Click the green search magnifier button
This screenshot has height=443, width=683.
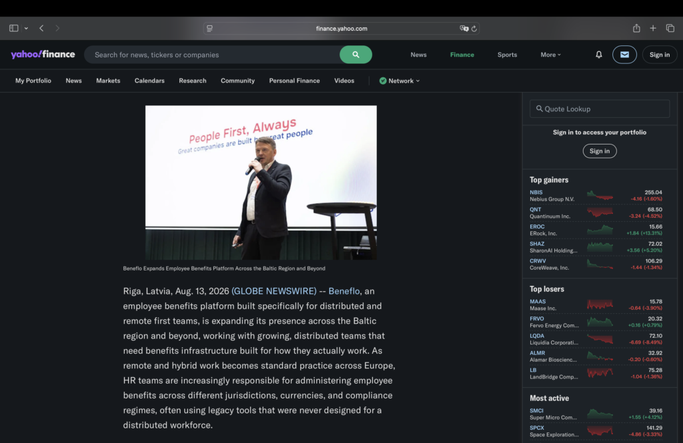[356, 55]
